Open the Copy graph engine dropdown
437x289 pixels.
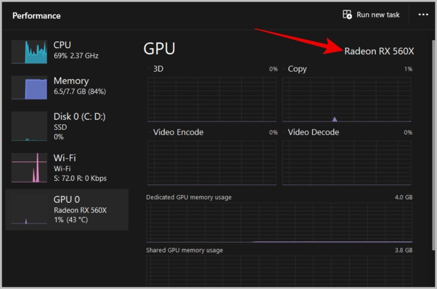[284, 69]
